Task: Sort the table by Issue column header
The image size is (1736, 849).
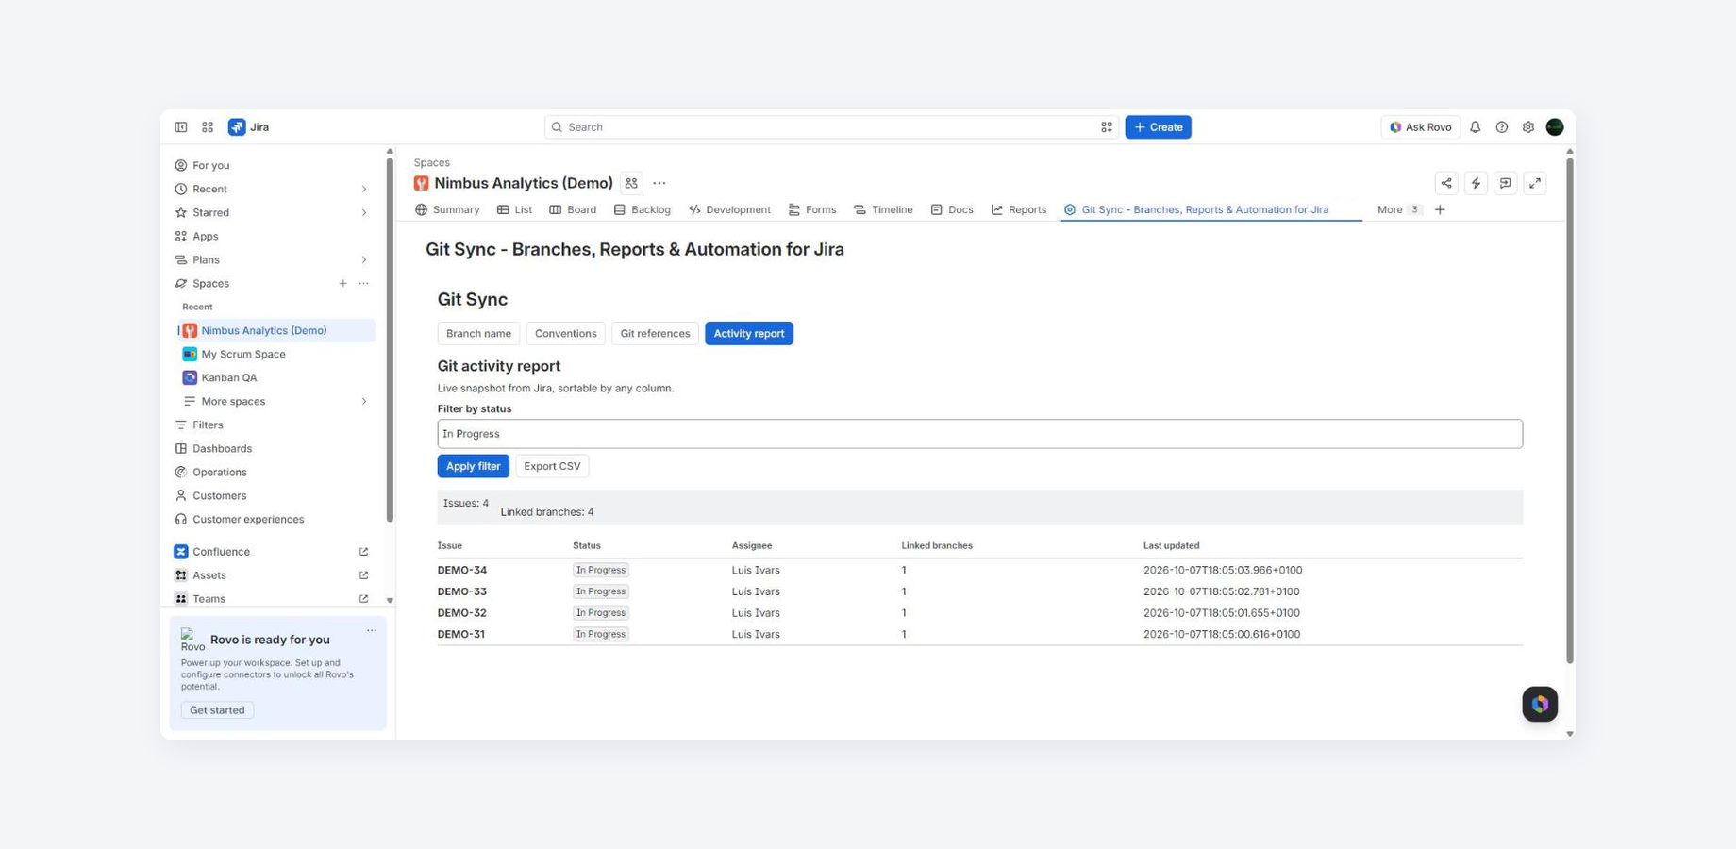Action: pos(449,545)
